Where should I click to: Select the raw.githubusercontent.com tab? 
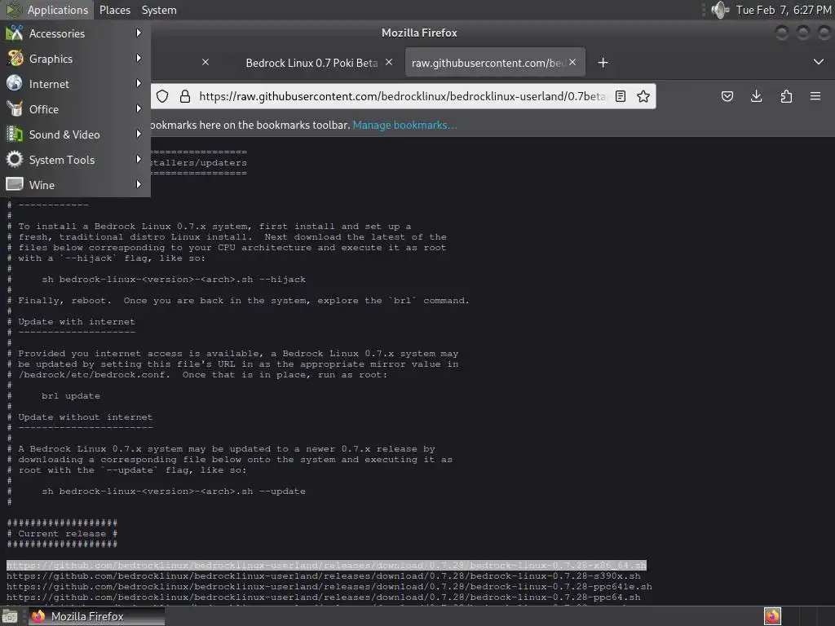point(495,63)
